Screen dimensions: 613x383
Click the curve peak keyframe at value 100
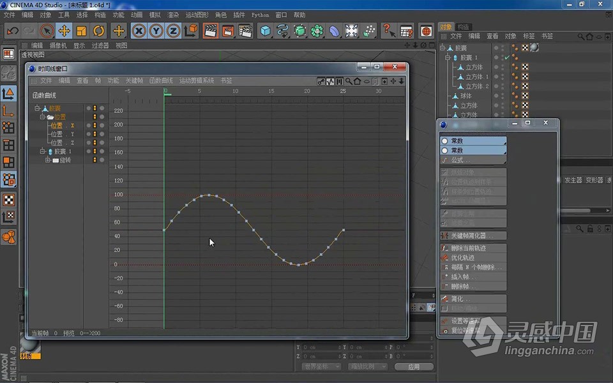pos(209,195)
